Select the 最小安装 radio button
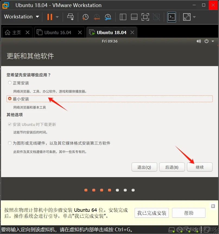The width and height of the screenshot is (219, 234). tap(10, 99)
